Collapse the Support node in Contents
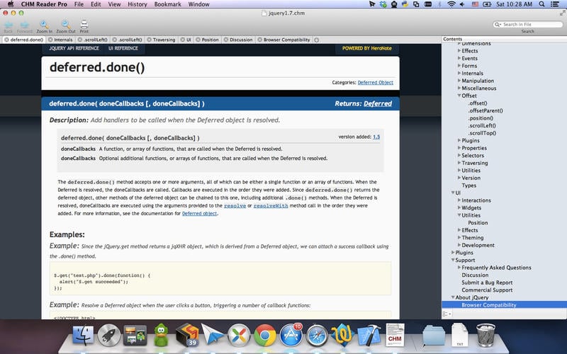The image size is (567, 354). pyautogui.click(x=453, y=260)
